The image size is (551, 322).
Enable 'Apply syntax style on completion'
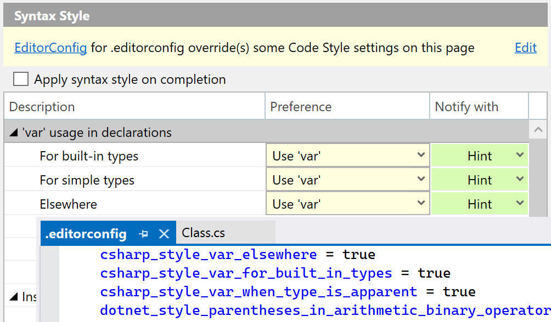(20, 79)
